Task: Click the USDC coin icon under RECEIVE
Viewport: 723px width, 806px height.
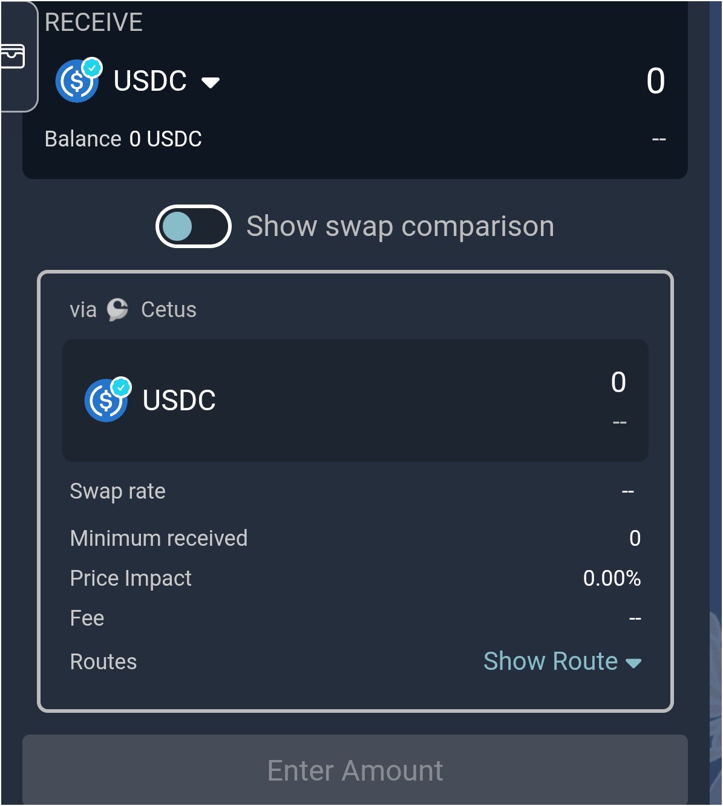Action: tap(76, 82)
